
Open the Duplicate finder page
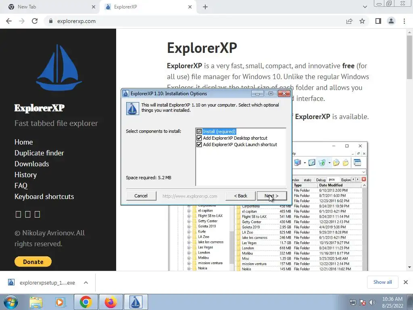click(39, 153)
